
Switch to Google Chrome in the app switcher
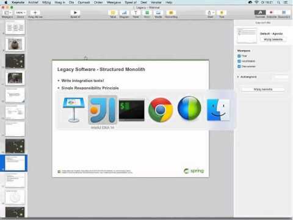pos(161,110)
